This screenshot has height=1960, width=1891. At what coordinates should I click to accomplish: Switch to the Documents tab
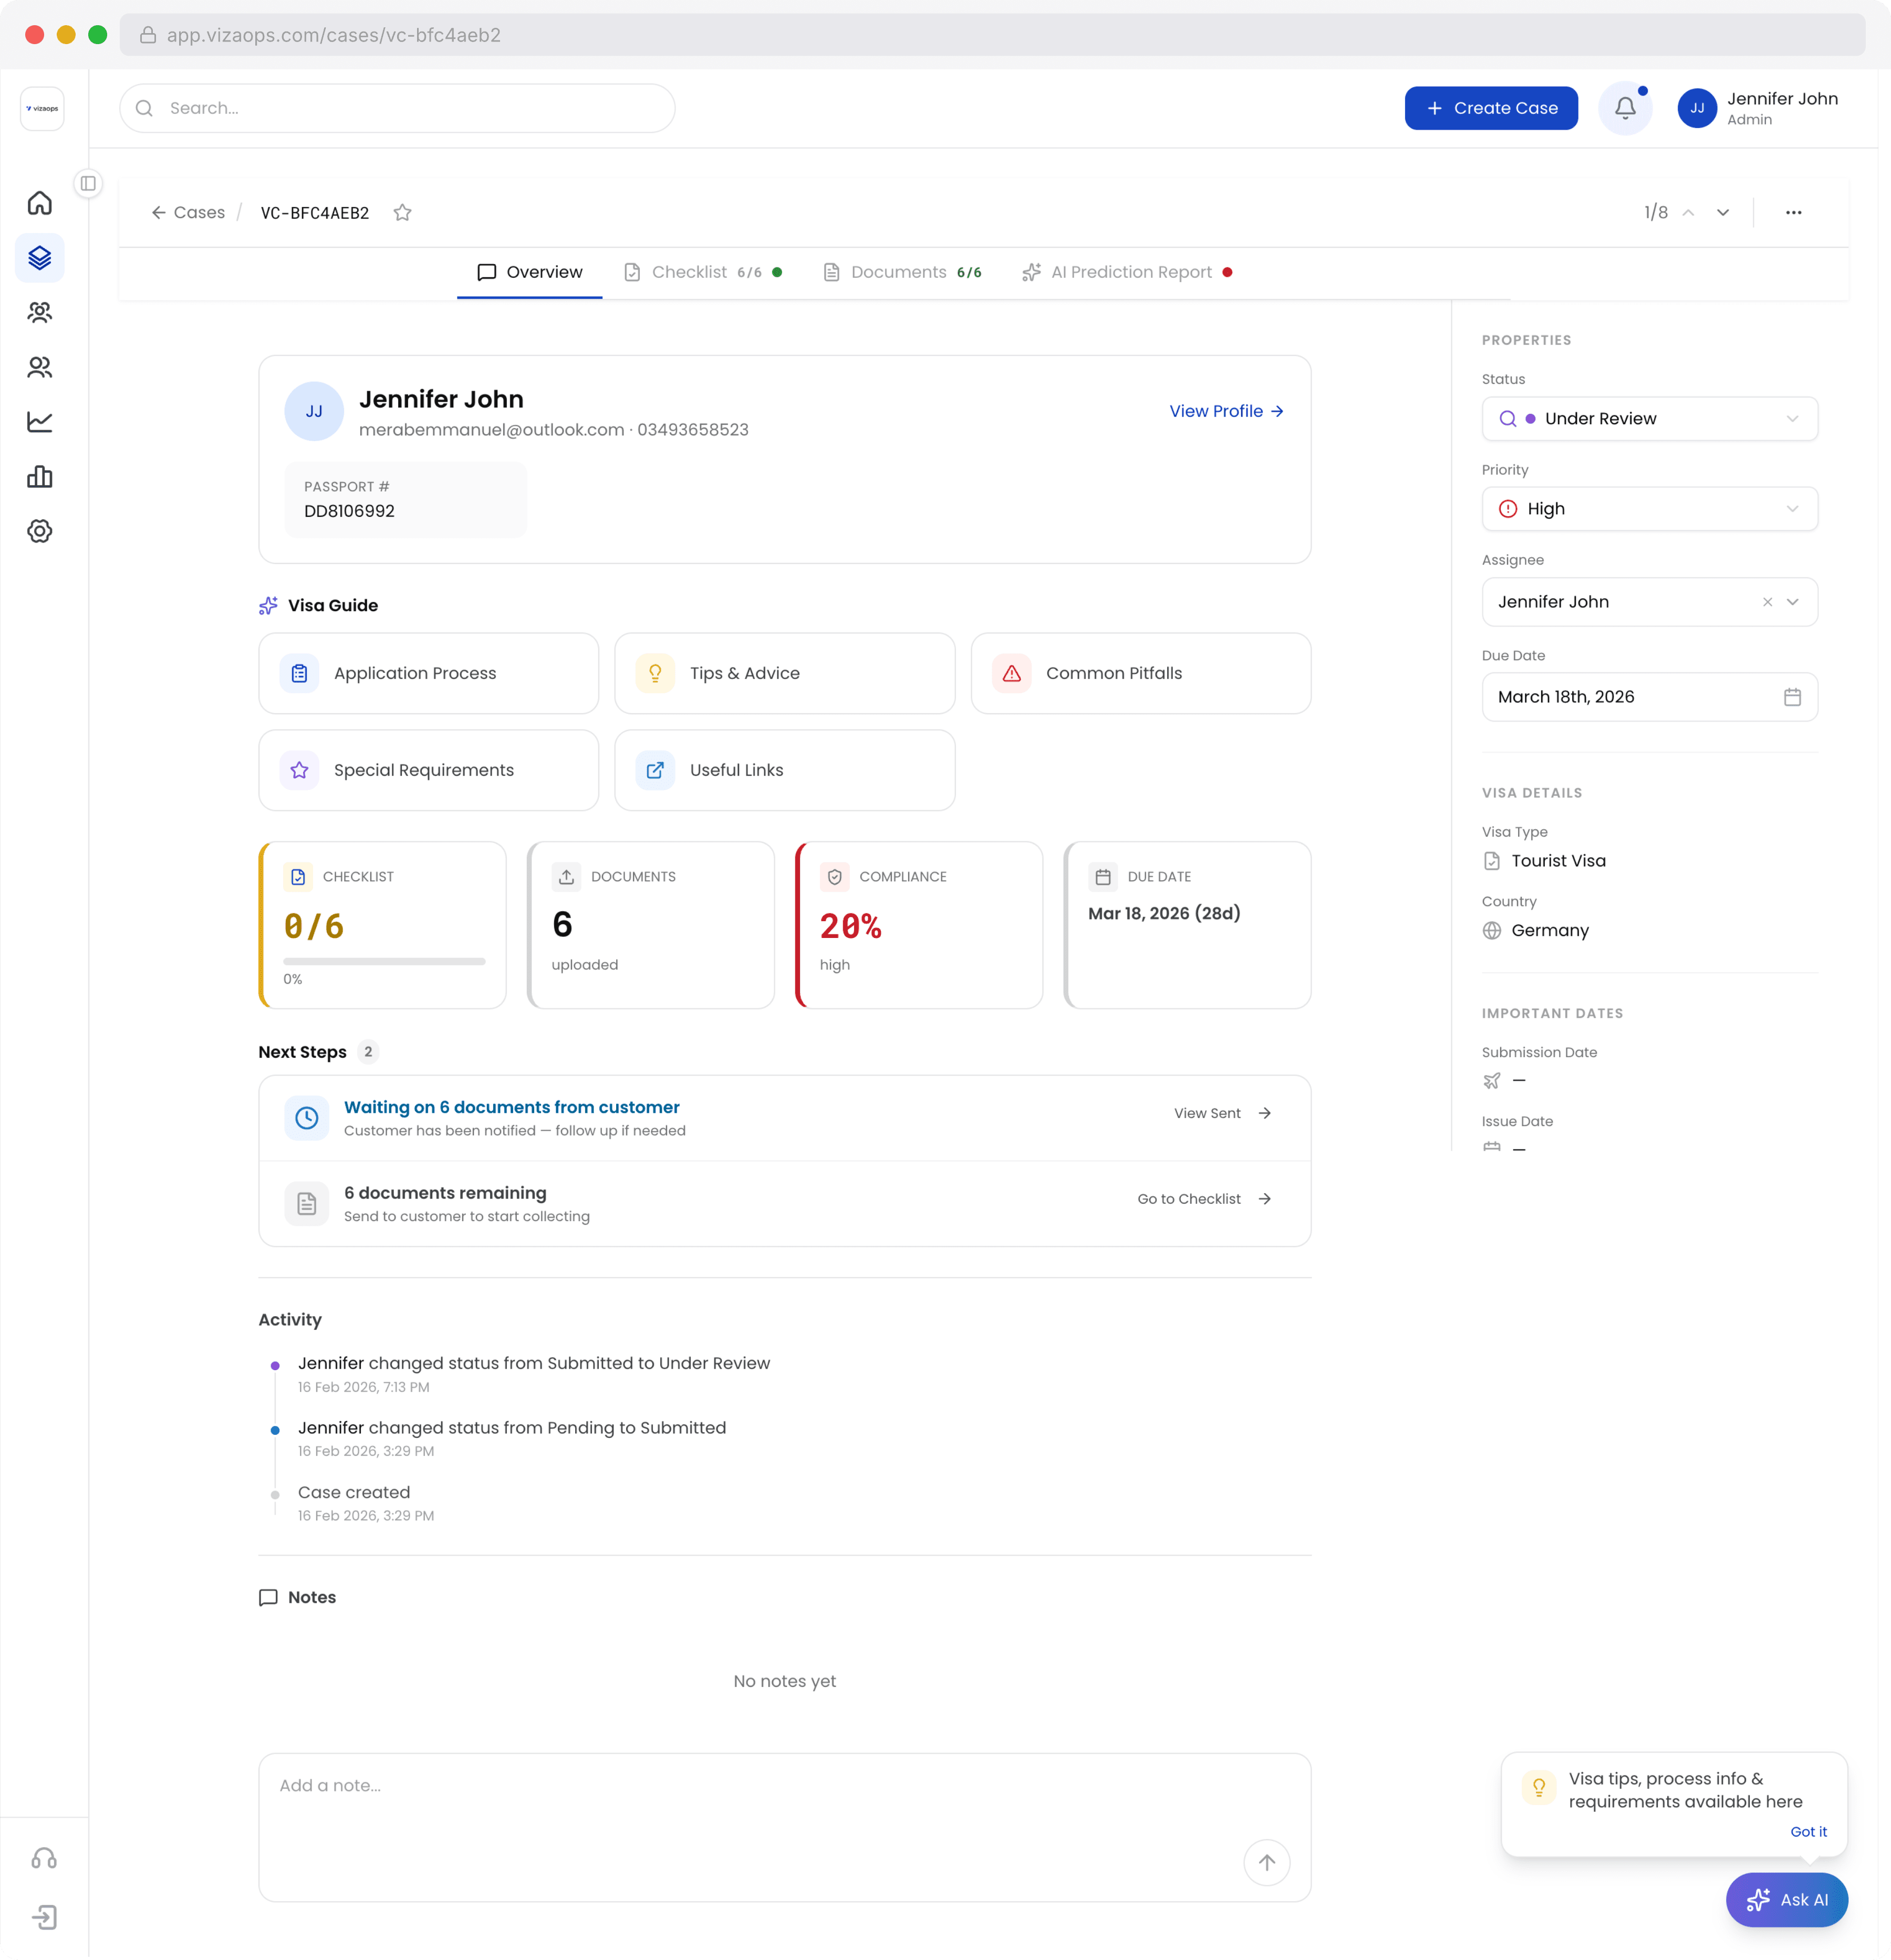[898, 272]
